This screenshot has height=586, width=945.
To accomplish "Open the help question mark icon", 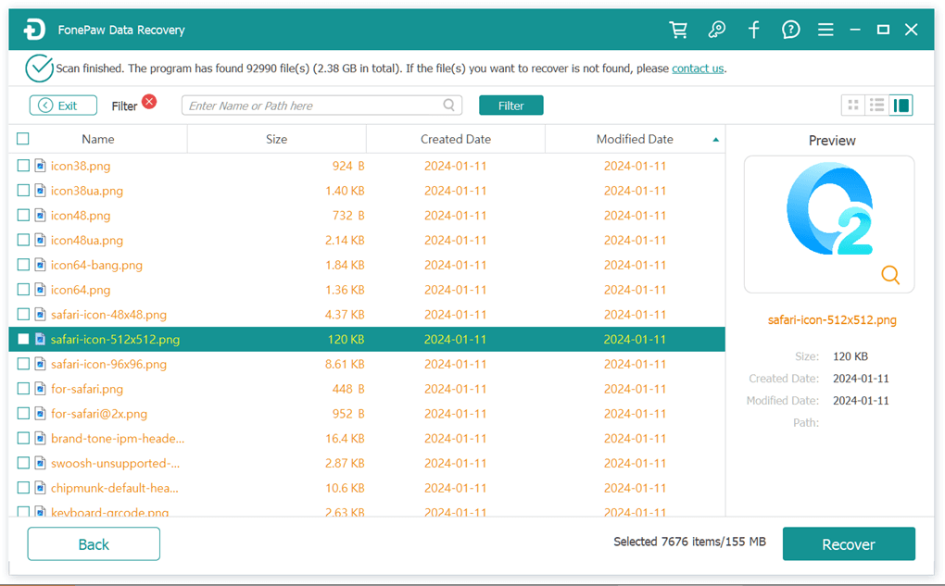I will (x=789, y=29).
